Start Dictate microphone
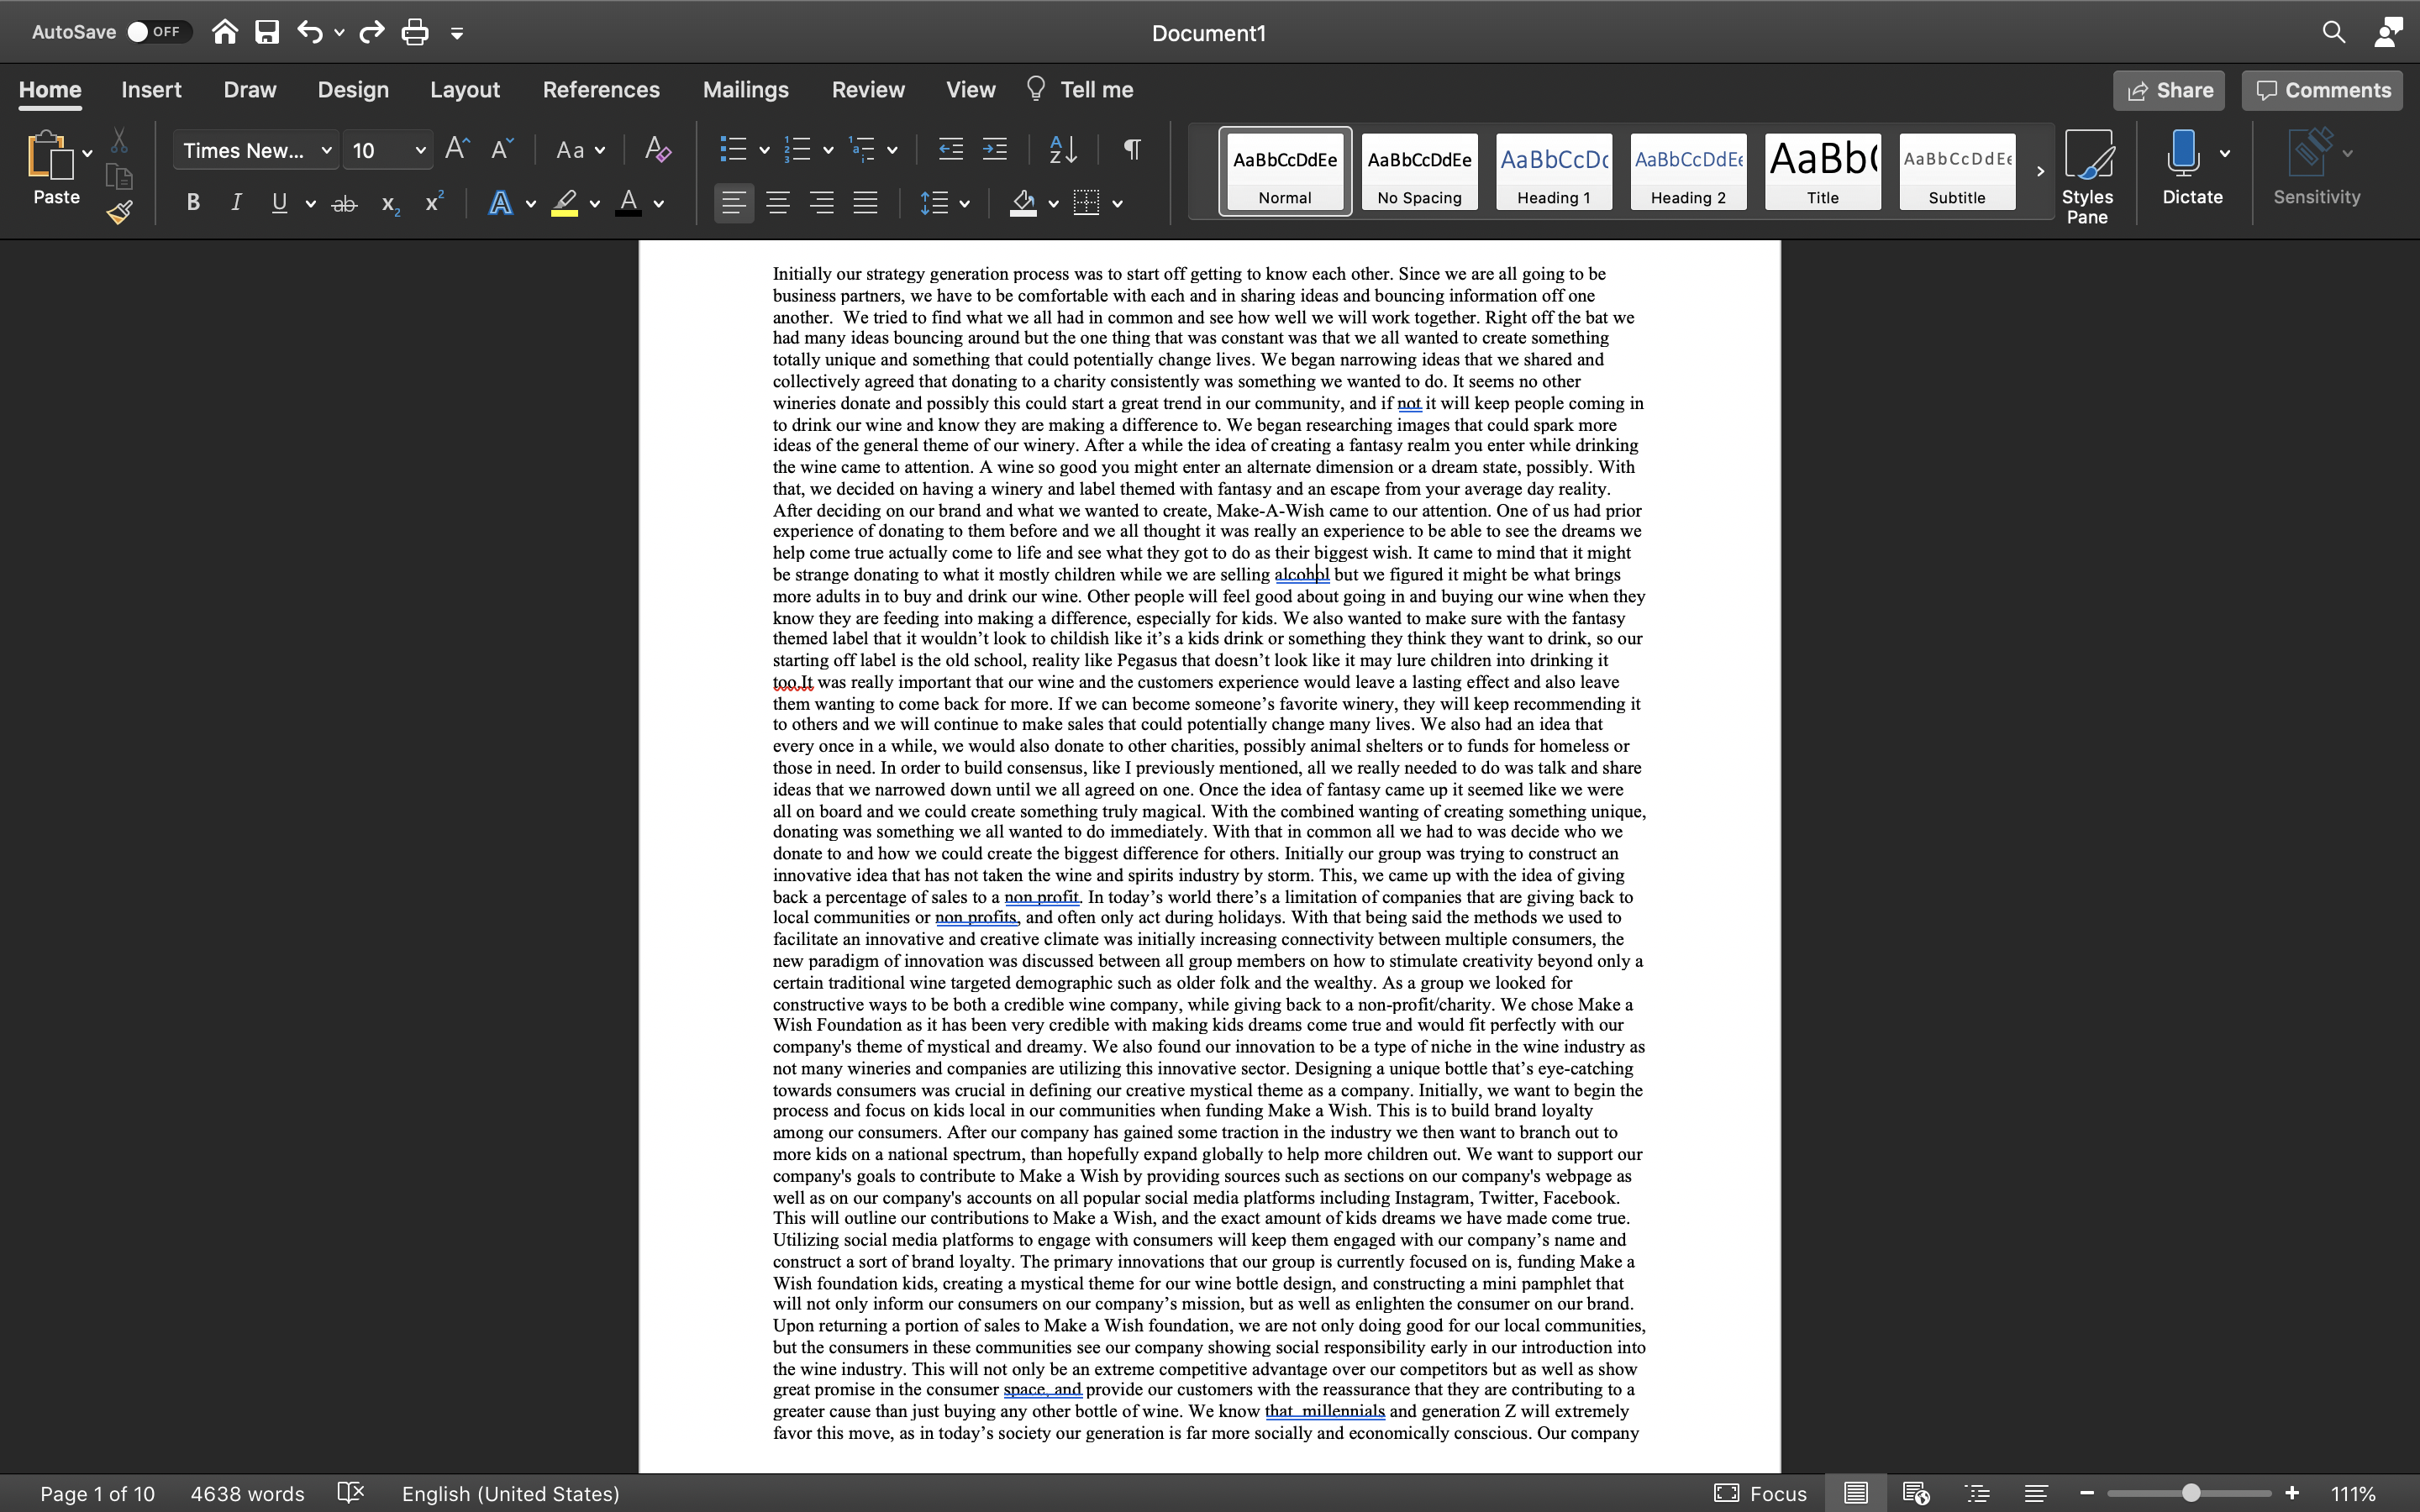Viewport: 2420px width, 1512px height. 2183,154
